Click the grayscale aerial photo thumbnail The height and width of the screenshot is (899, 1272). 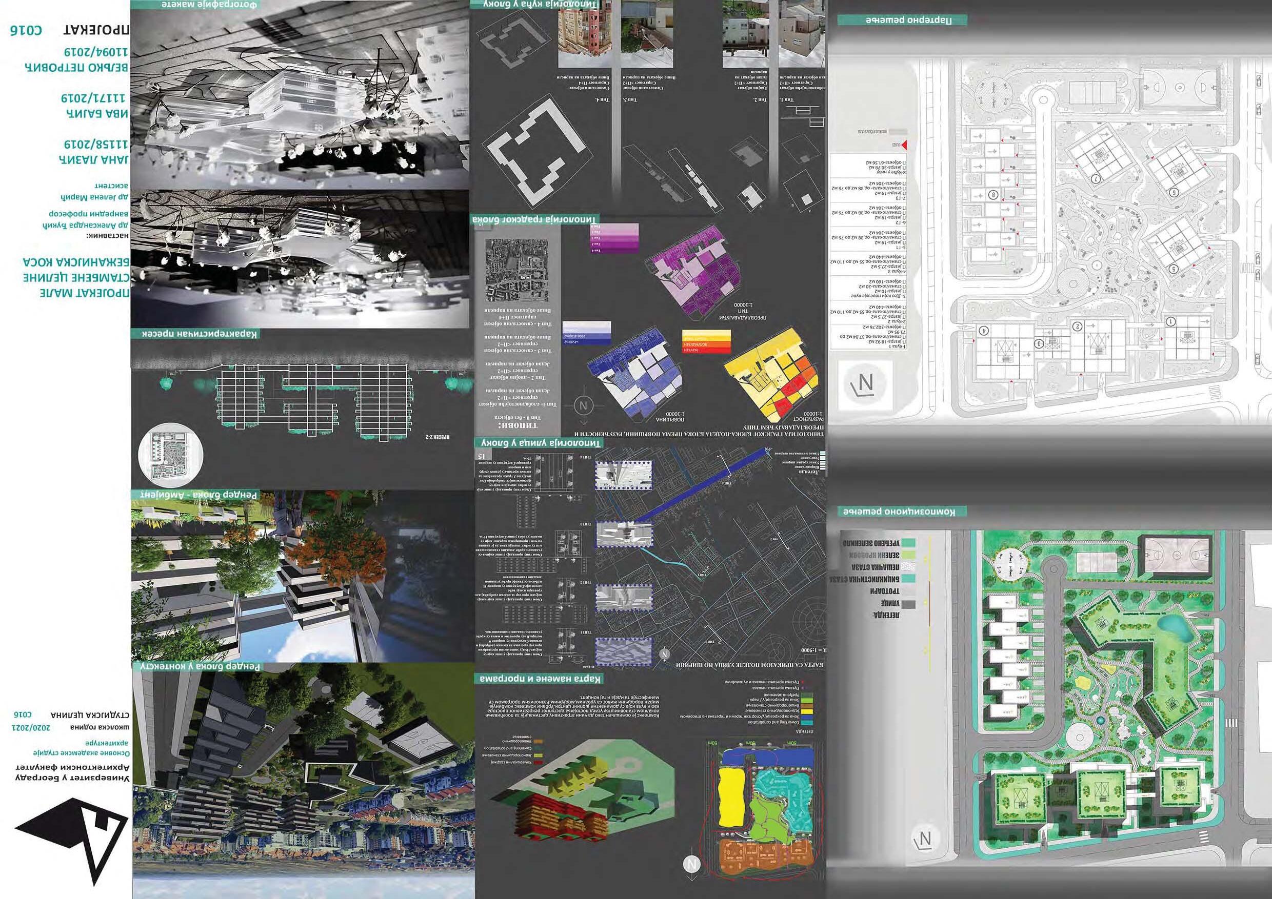(516, 270)
